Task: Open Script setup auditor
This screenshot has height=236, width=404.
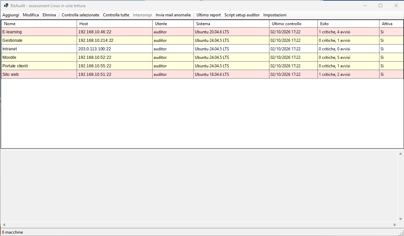Action: coord(242,15)
